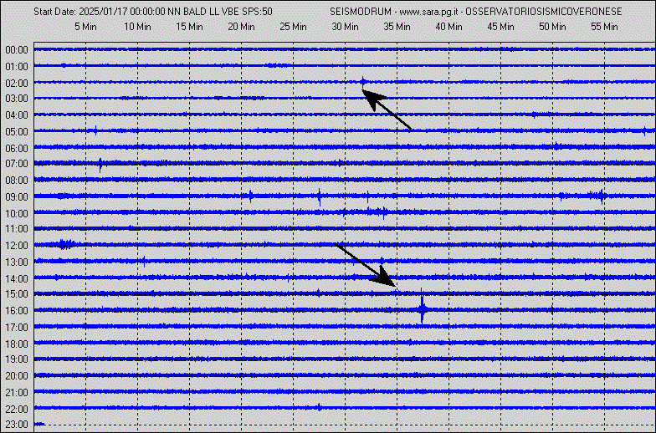This screenshot has height=433, width=656.
Task: Click the 20 Min column heading
Action: click(241, 27)
